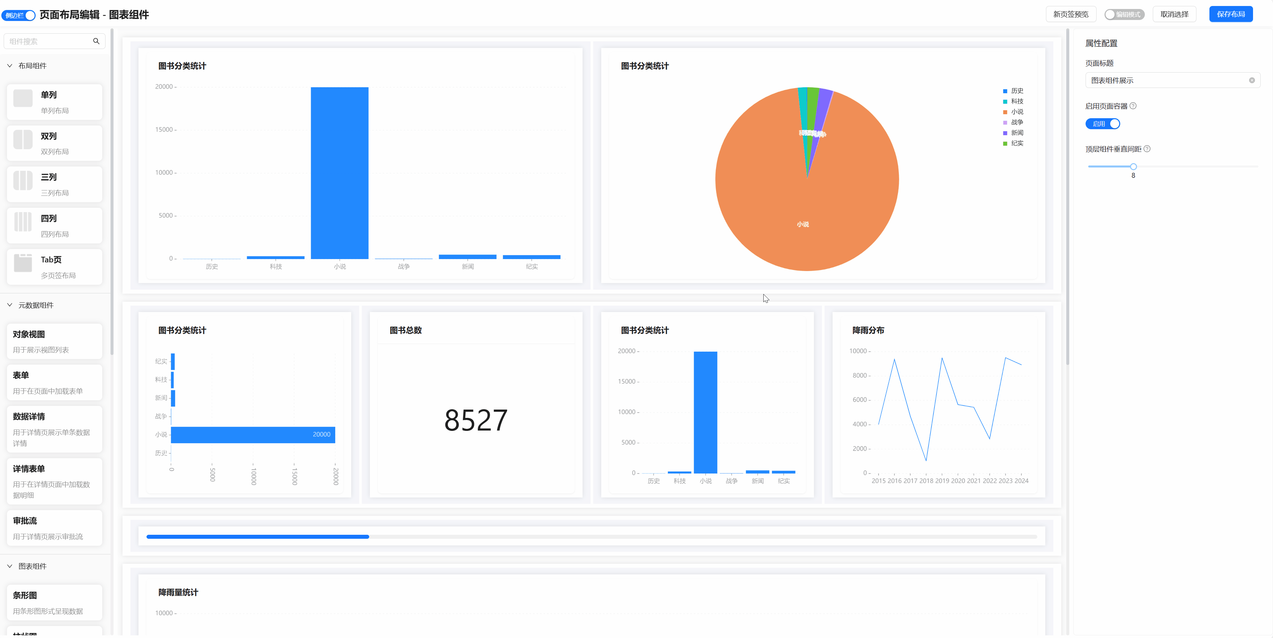Collapse the 图表组件 section
This screenshot has height=638, width=1273.
point(10,566)
